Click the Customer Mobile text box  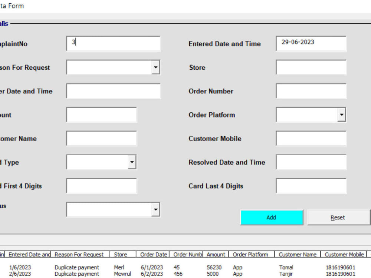click(311, 138)
